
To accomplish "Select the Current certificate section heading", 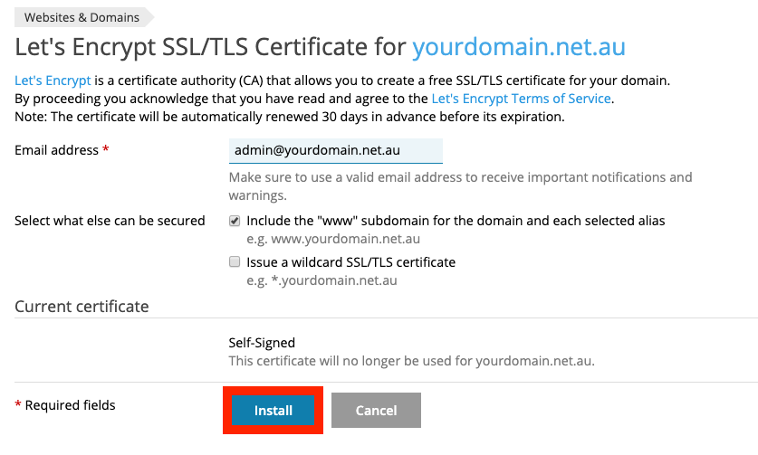I will pos(82,307).
